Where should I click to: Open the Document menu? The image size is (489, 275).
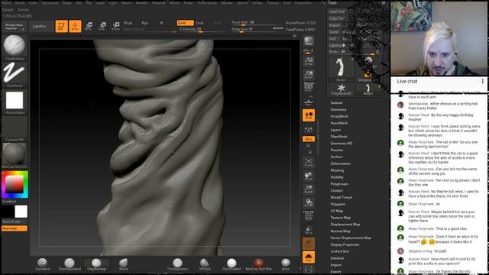[x=50, y=3]
